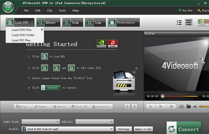This screenshot has width=209, height=134.
Task: Click the Settings button beside Profile
Action: (x=124, y=129)
